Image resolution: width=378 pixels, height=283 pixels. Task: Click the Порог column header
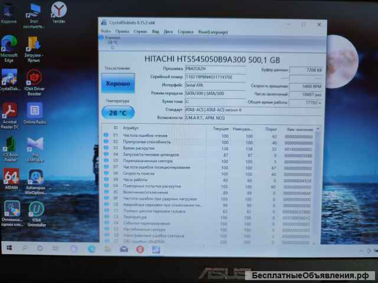[271, 129]
